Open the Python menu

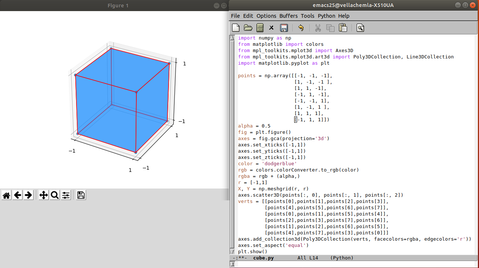click(326, 16)
